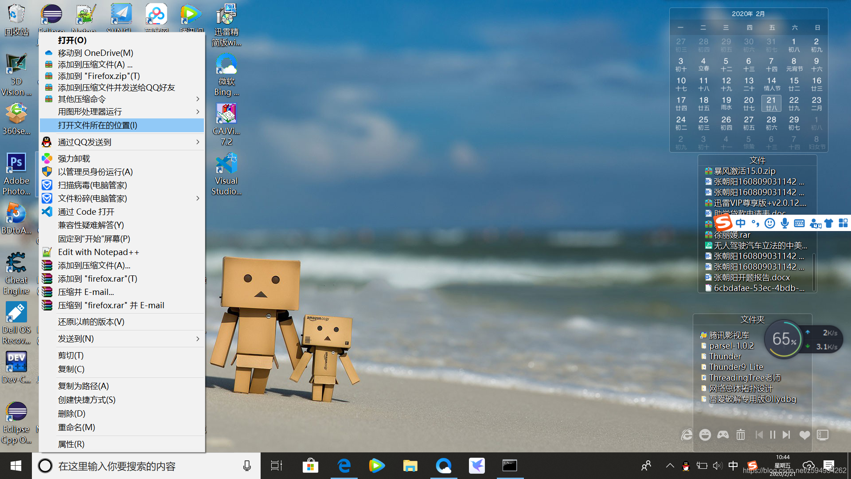Launch Eclipse Cpp desktop shortcut

(16, 422)
